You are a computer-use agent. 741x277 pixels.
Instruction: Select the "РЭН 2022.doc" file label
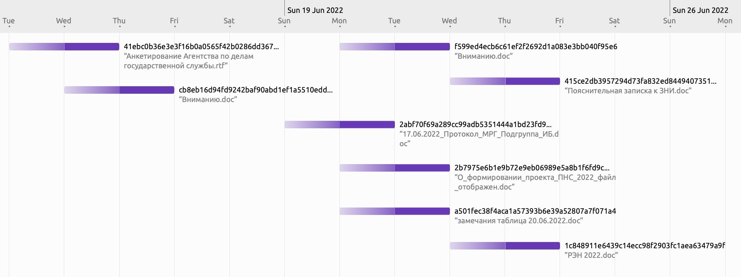(x=591, y=255)
